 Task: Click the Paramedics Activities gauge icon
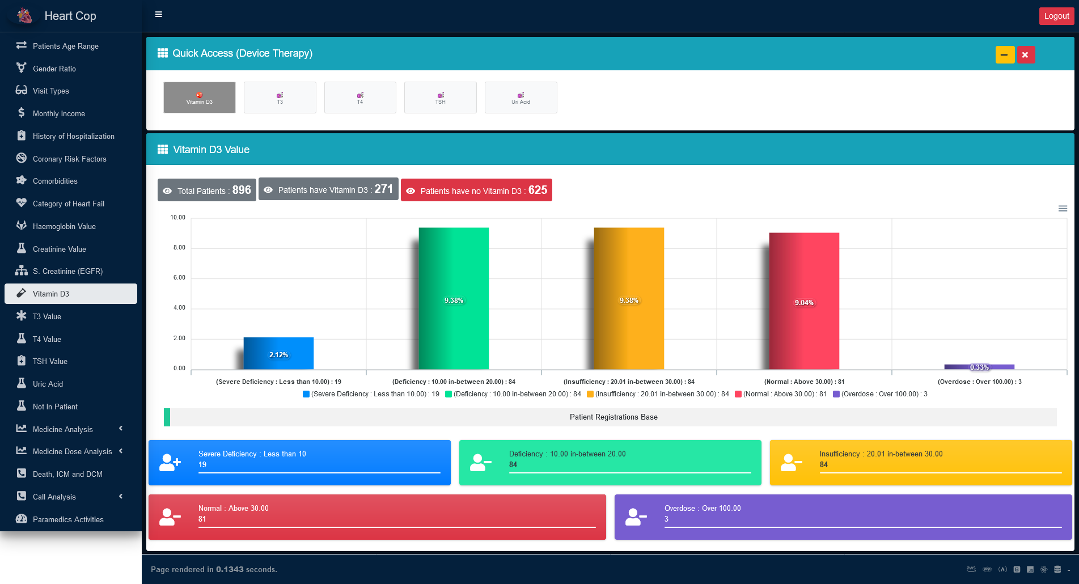pos(22,519)
